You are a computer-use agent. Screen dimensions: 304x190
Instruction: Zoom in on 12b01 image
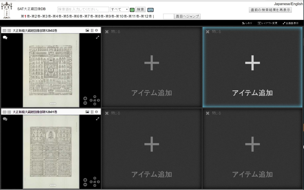click(85, 180)
